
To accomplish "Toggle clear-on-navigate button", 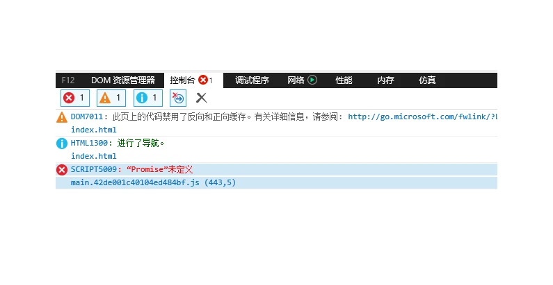I will pyautogui.click(x=178, y=98).
